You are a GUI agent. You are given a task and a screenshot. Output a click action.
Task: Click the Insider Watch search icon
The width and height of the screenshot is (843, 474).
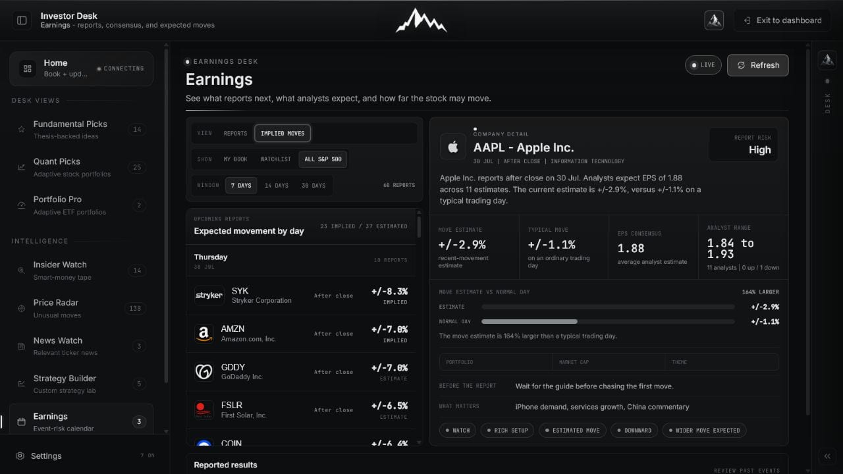click(x=21, y=271)
